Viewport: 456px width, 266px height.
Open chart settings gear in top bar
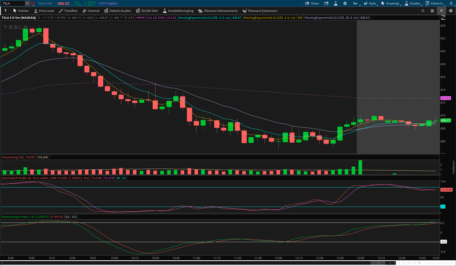[345, 3]
